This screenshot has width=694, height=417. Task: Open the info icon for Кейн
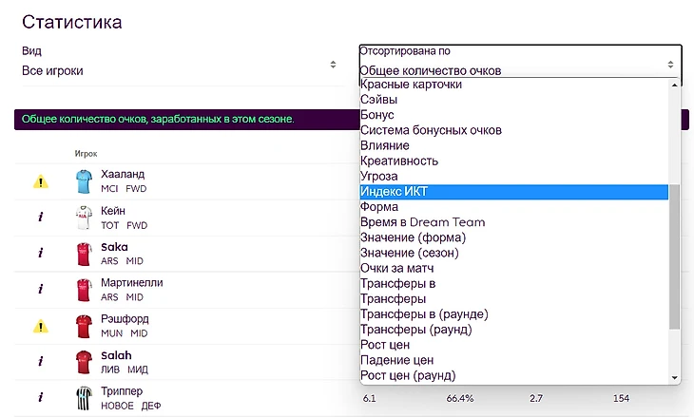pos(40,218)
